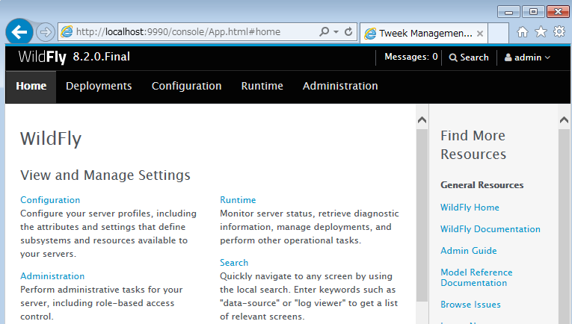Click the resources sidebar scrollbar track
This screenshot has width=572, height=324.
pyautogui.click(x=564, y=225)
